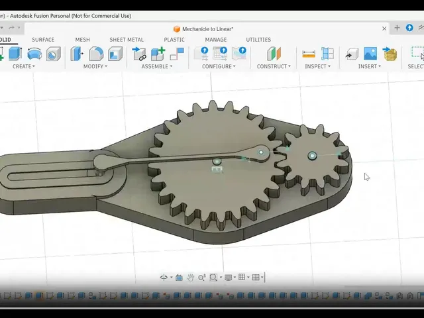This screenshot has width=424, height=318.
Task: Click the Insert Canvas image icon
Action: (x=370, y=54)
